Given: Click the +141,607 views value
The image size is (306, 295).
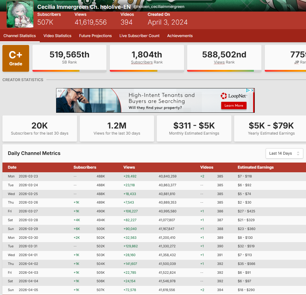Looking at the screenshot, I should click(130, 264).
